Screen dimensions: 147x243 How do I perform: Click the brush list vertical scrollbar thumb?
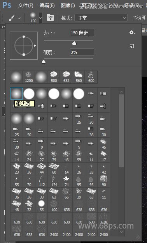[121, 131]
